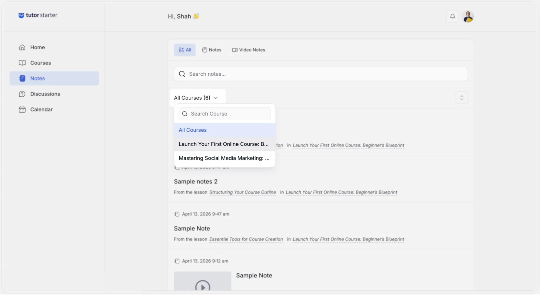This screenshot has height=295, width=540.
Task: Open Structuring Your Course Outline lesson link
Action: (243, 192)
